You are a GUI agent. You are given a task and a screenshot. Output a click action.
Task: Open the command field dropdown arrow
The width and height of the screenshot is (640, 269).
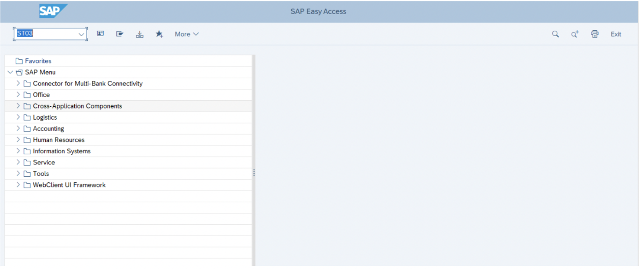click(x=81, y=33)
